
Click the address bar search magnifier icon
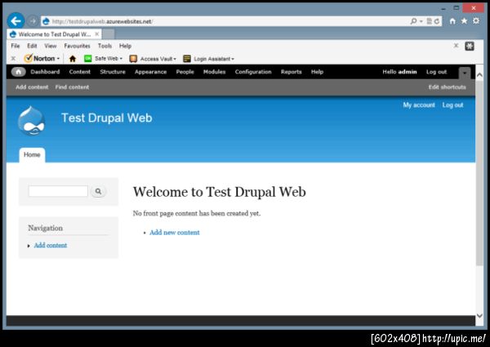pyautogui.click(x=413, y=21)
